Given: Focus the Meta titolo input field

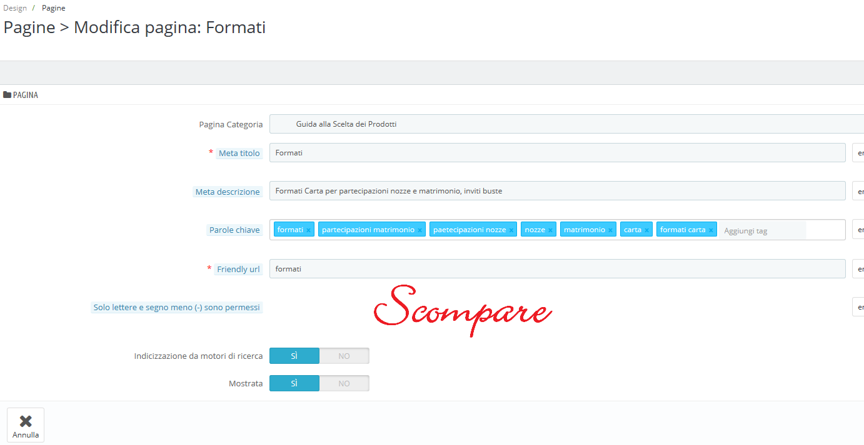Looking at the screenshot, I should pos(558,153).
